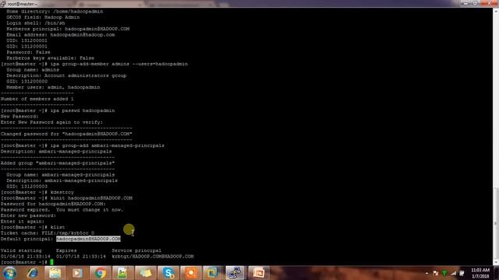Open Skype from the taskbar
The height and width of the screenshot is (280, 499).
coord(168,273)
